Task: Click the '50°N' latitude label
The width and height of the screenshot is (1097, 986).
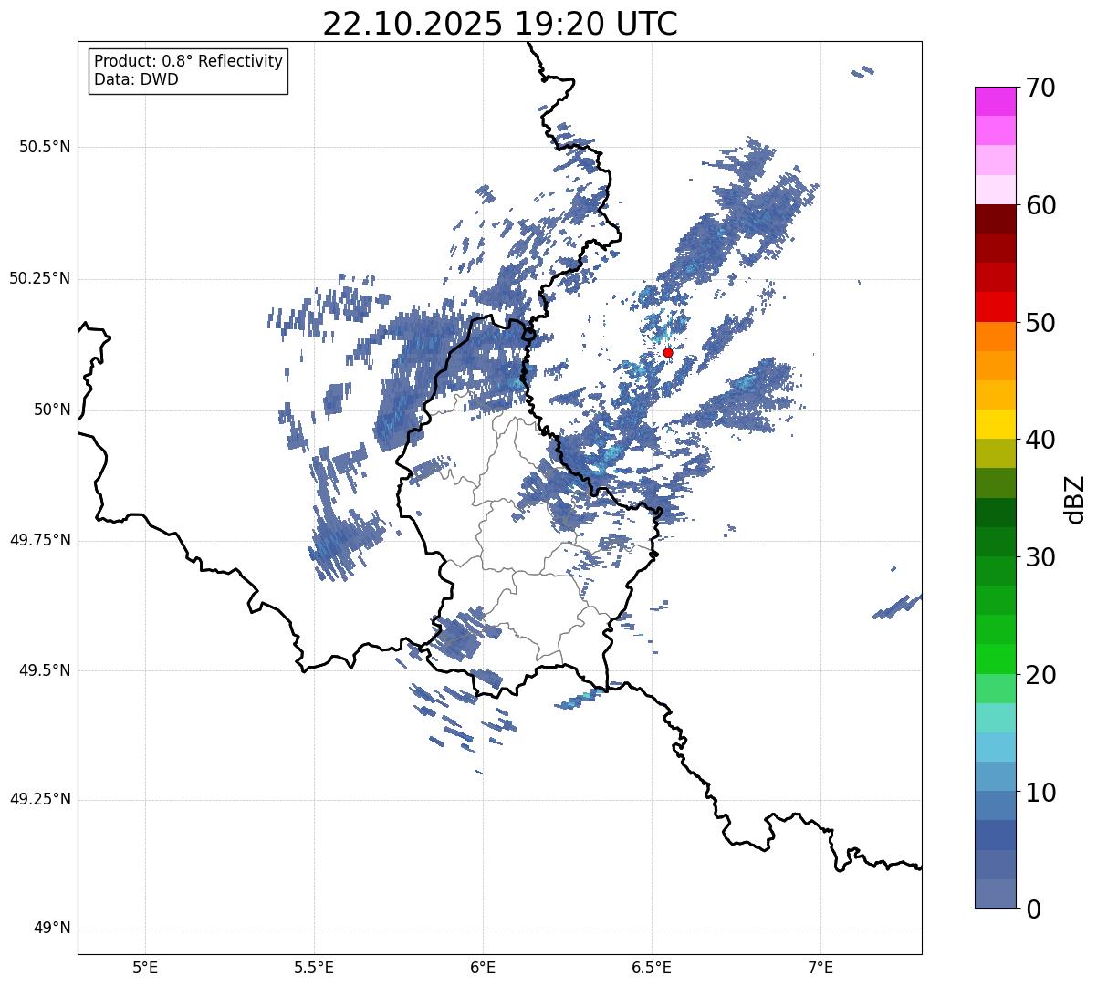Action: tap(52, 410)
